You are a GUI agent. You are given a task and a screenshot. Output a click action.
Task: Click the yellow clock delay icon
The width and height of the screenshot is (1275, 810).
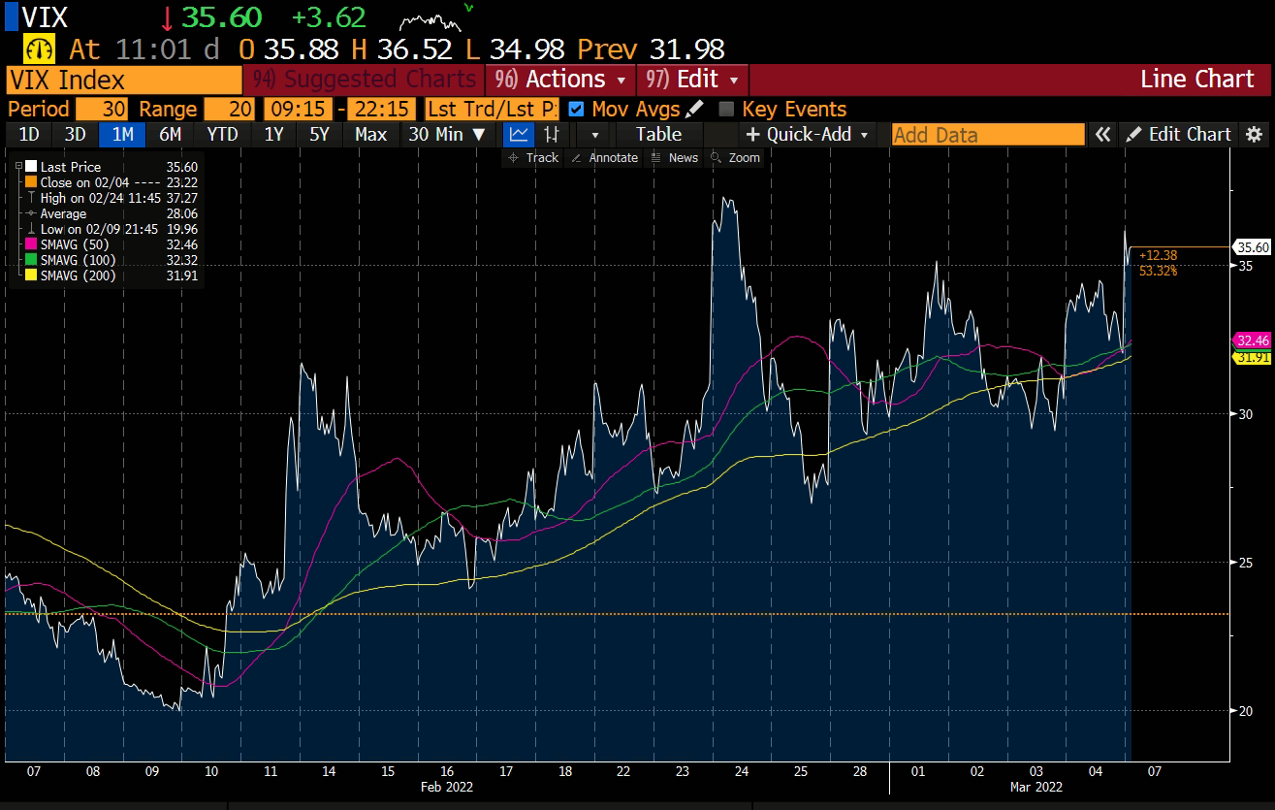(38, 49)
